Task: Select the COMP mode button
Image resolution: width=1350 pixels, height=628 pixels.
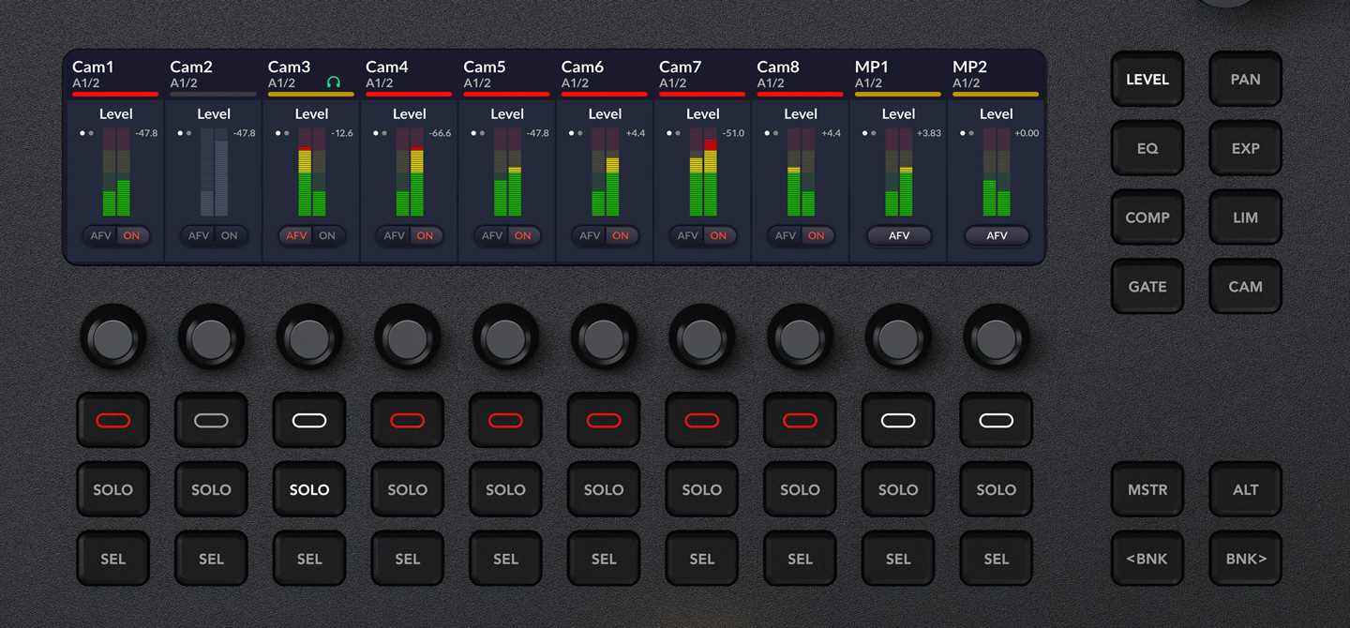Action: click(x=1147, y=217)
